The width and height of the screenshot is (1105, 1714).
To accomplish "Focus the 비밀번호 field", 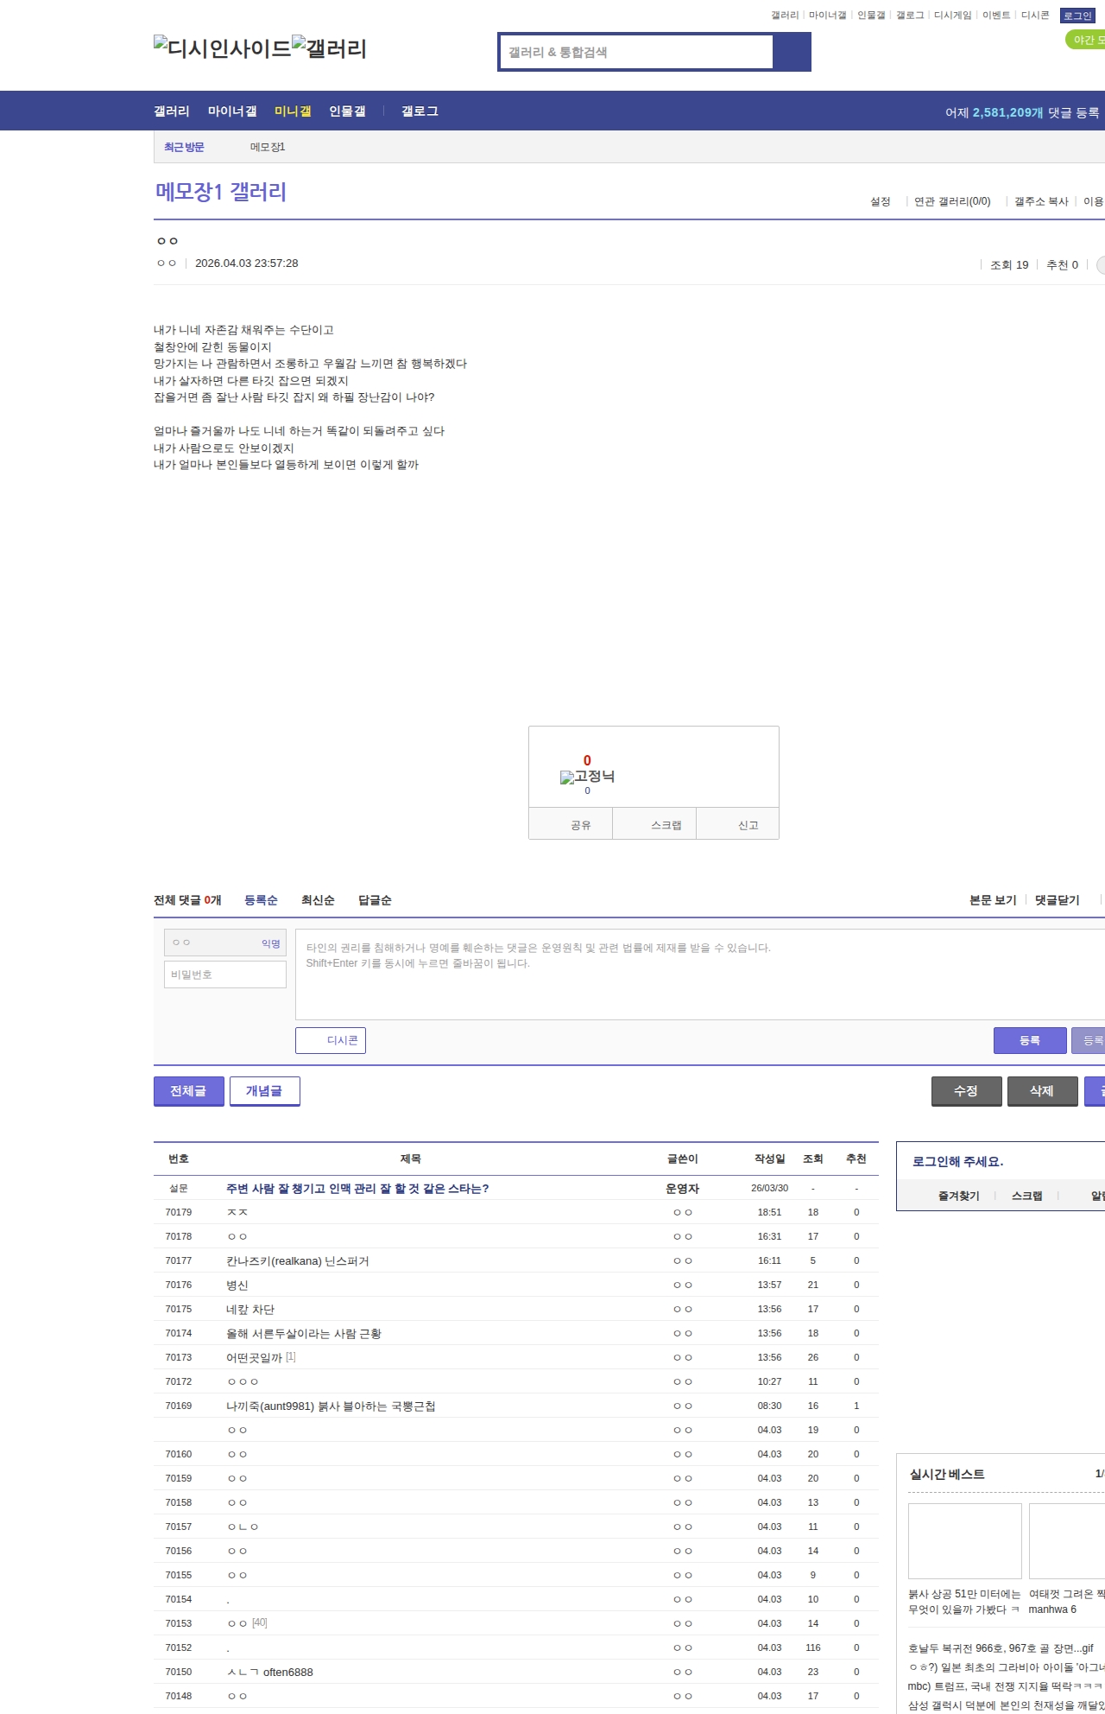I will (x=225, y=974).
